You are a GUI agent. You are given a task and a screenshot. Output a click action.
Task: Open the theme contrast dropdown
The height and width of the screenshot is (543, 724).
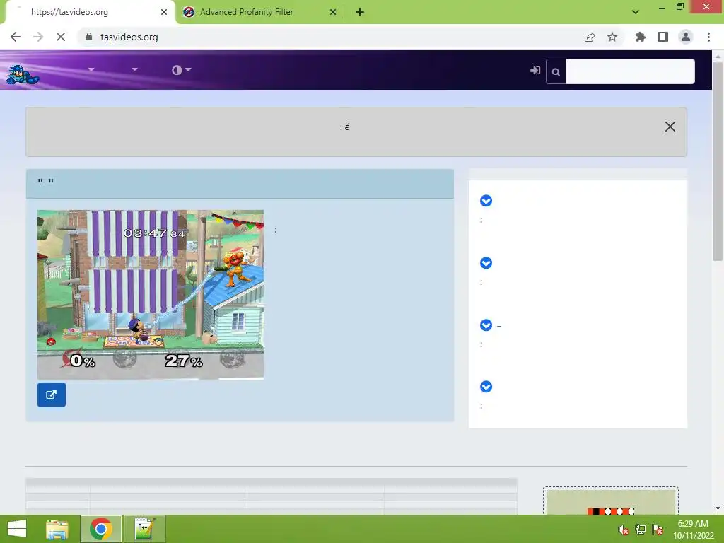pos(181,70)
